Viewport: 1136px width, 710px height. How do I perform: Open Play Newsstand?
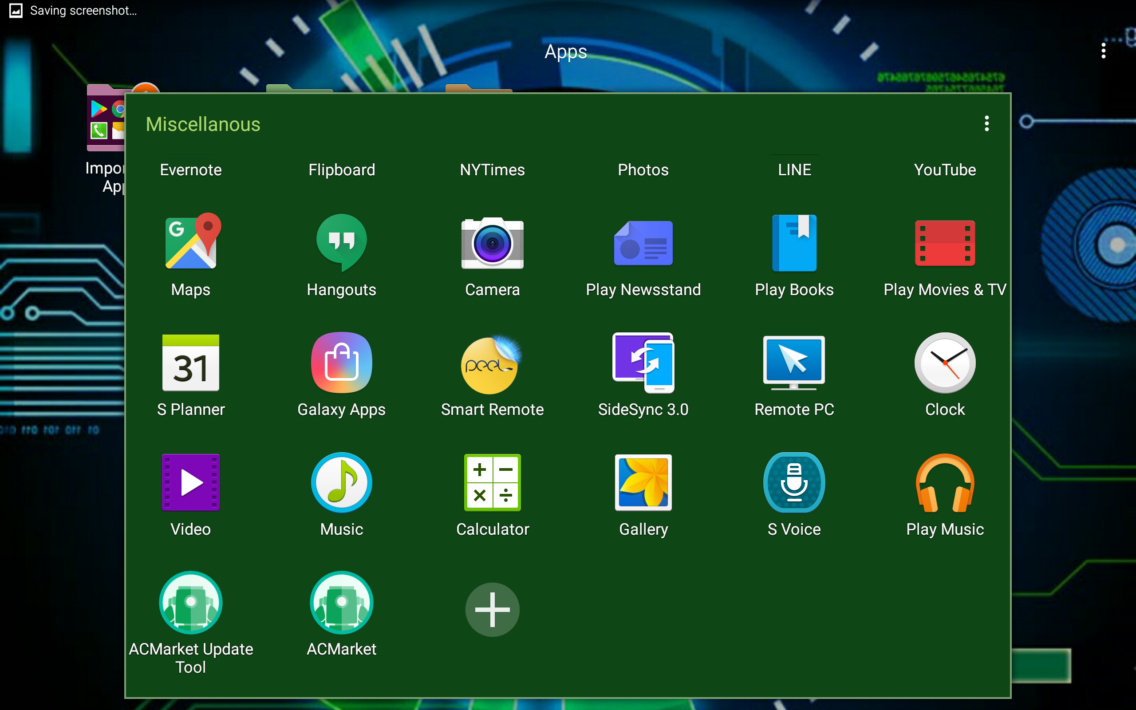643,243
